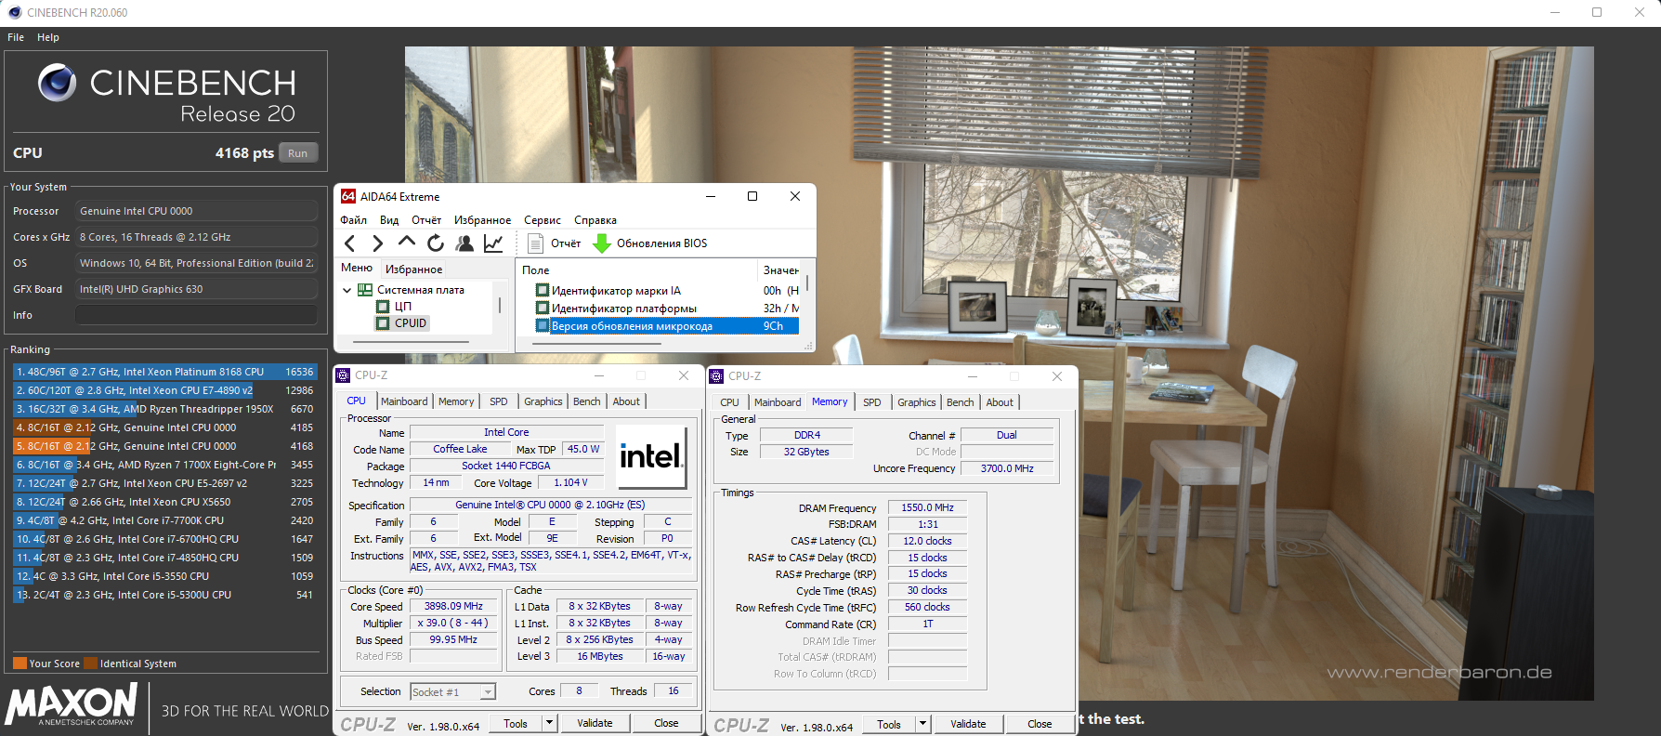Select the AMD Ryzen Threadripper 1950X ranking row
This screenshot has width=1661, height=736.
tap(164, 409)
